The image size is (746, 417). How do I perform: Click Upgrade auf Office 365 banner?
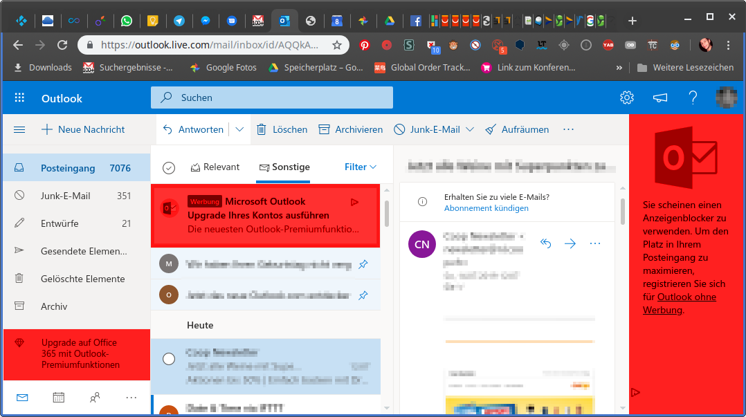coord(77,354)
